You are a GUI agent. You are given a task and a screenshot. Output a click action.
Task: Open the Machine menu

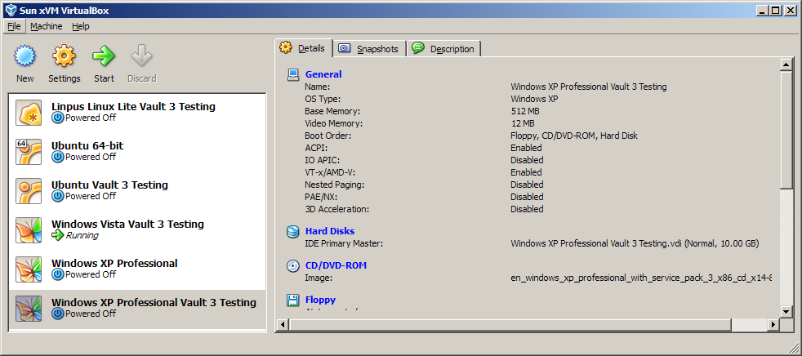pyautogui.click(x=46, y=26)
